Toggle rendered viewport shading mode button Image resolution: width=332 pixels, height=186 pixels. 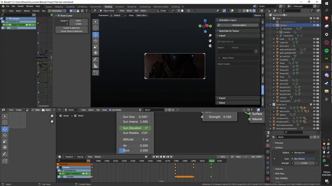point(254,11)
